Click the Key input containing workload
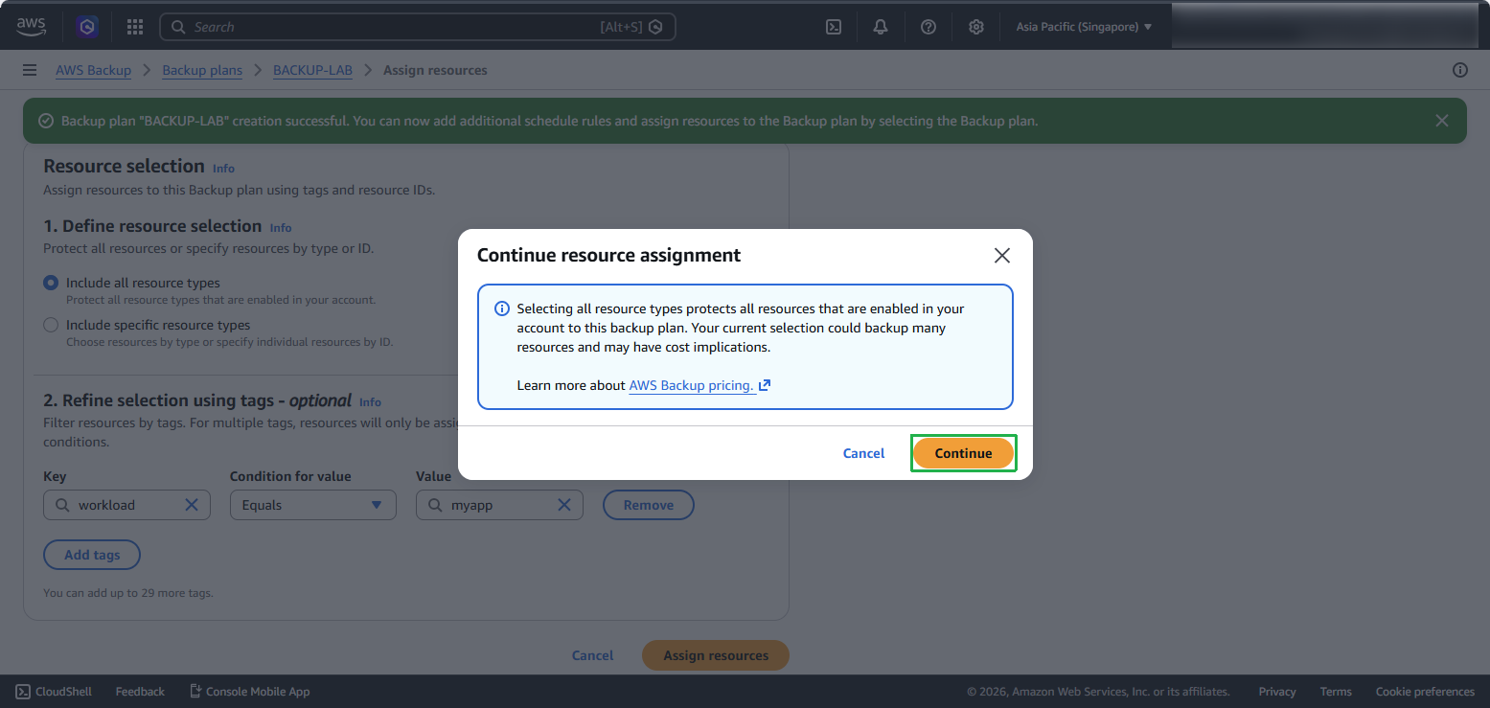This screenshot has width=1490, height=708. [x=126, y=505]
